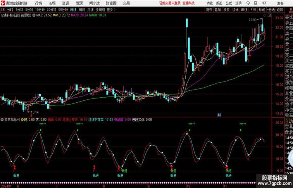Open the 财富圈 menu
The image size is (293, 188).
click(111, 3)
